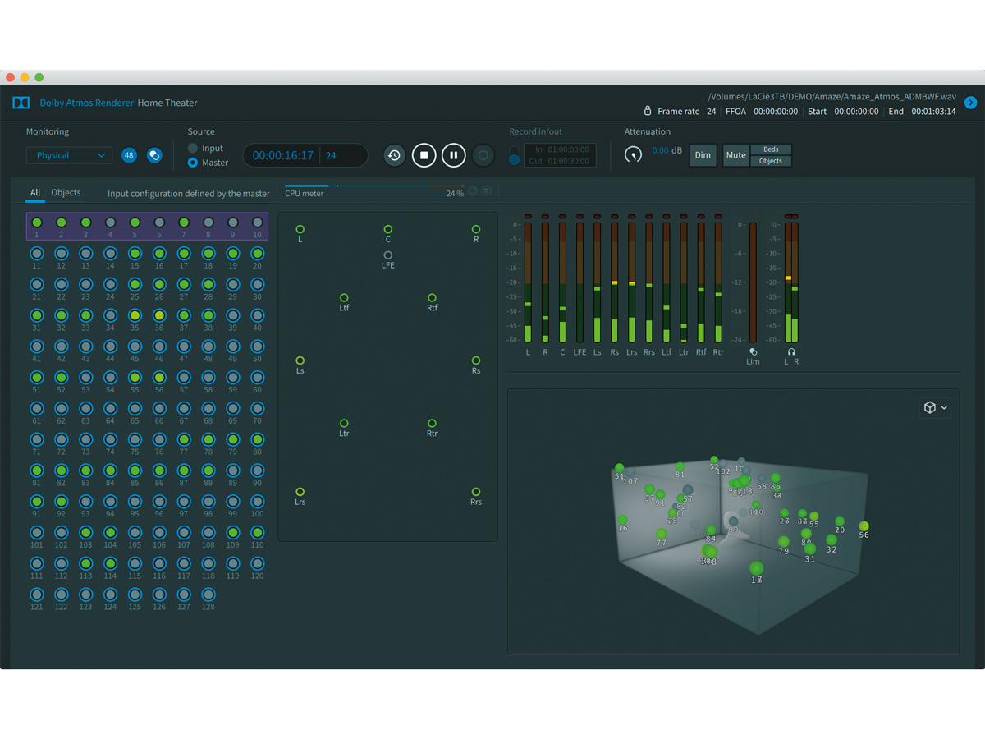The image size is (985, 739).
Task: Click object input indicator 128
Action: [208, 594]
